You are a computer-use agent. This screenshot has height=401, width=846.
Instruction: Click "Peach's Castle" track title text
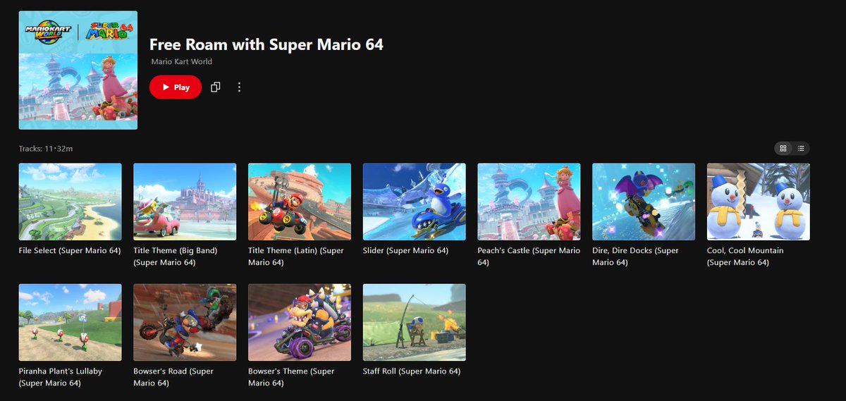(x=529, y=257)
